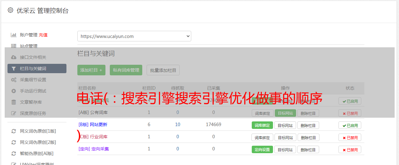
Task: Click 词库绑定 in the [A版] 公有词库 row
Action: [x=262, y=113]
